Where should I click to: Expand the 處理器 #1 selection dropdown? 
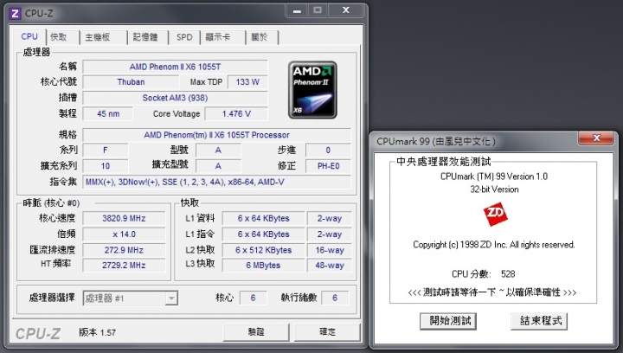pos(171,298)
